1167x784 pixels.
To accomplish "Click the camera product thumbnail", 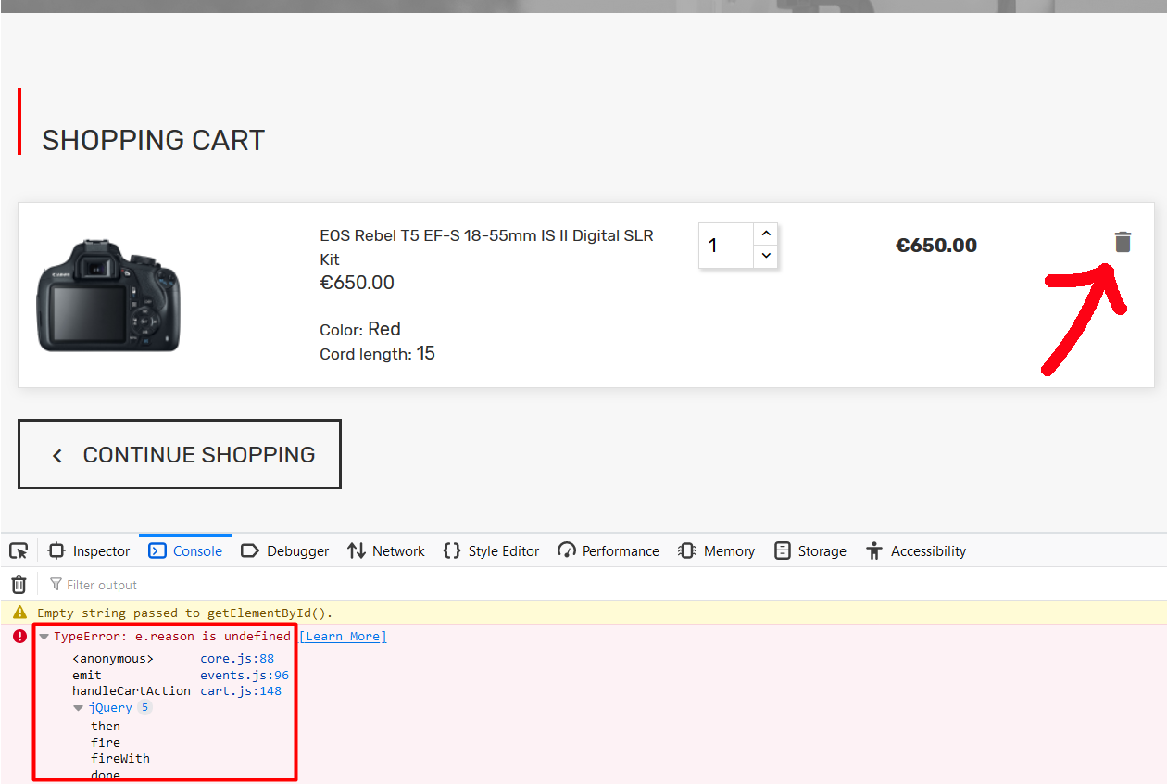I will click(x=108, y=296).
